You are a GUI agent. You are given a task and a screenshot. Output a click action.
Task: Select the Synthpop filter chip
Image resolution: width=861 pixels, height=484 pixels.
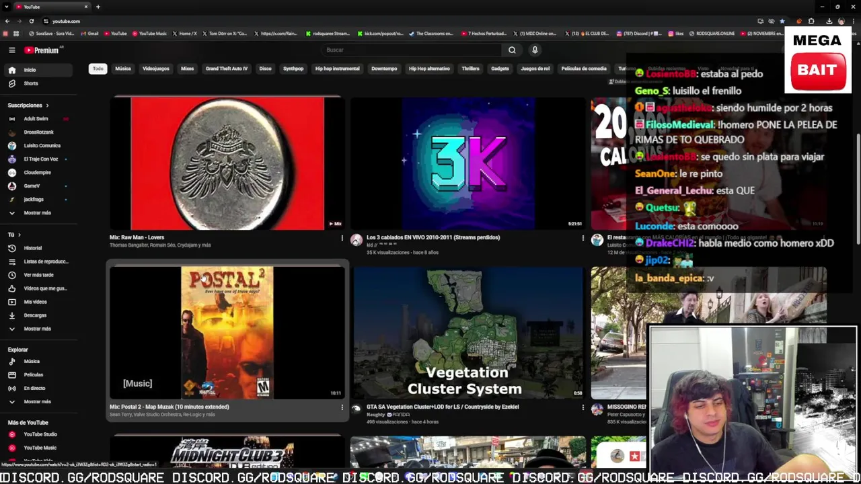[293, 69]
